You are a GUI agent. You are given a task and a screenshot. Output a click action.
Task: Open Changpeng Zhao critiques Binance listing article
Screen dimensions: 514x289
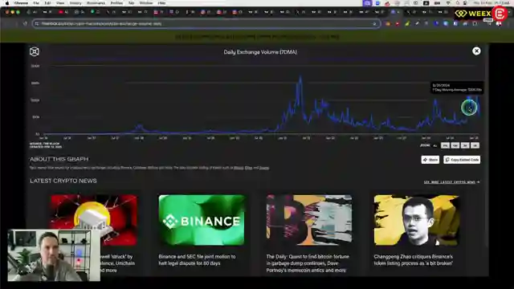click(x=414, y=260)
